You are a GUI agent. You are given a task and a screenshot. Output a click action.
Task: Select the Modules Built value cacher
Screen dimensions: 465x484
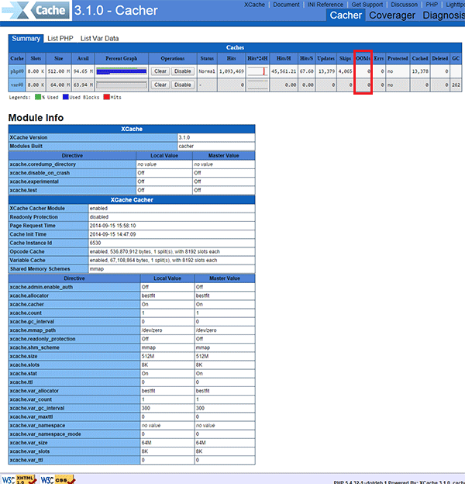coord(186,146)
